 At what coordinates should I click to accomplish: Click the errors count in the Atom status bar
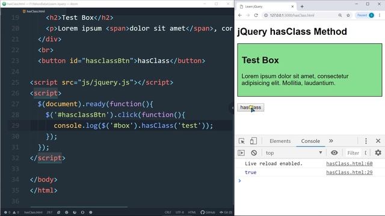pos(7,212)
